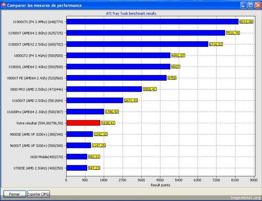Click the ATI Tray Tools title bar icon
The height and width of the screenshot is (201, 262).
pyautogui.click(x=3, y=5)
